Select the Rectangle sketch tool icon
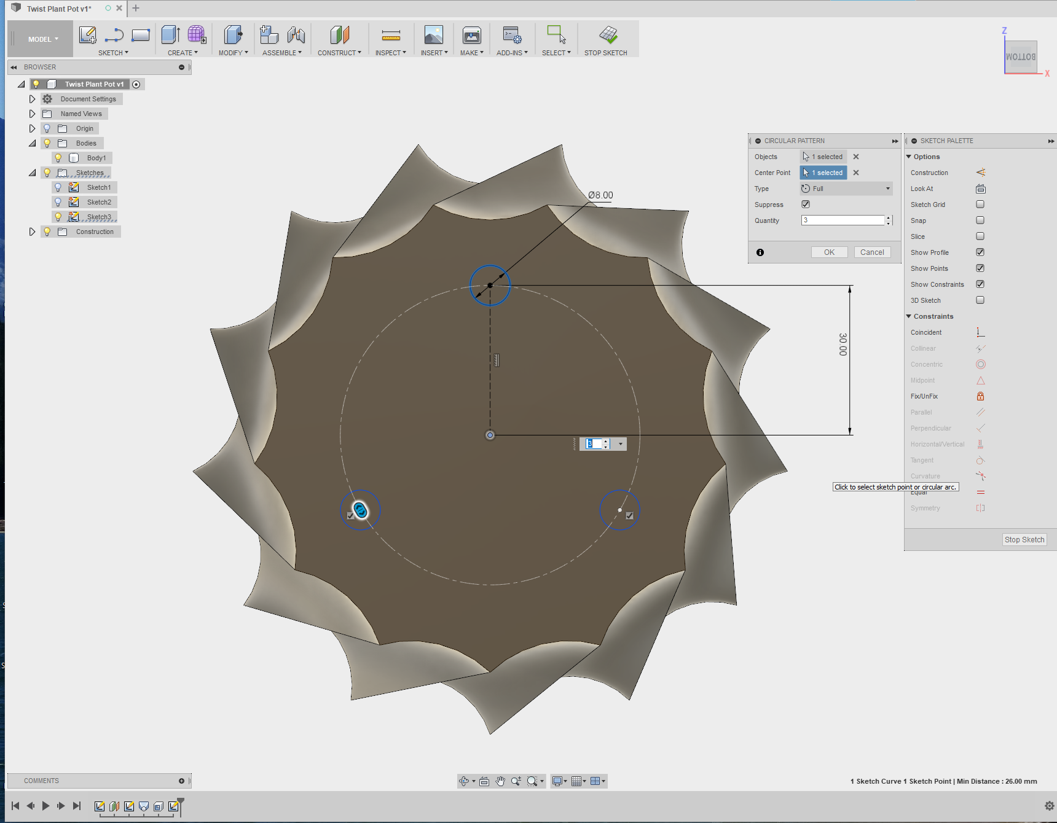Viewport: 1057px width, 823px height. [141, 35]
